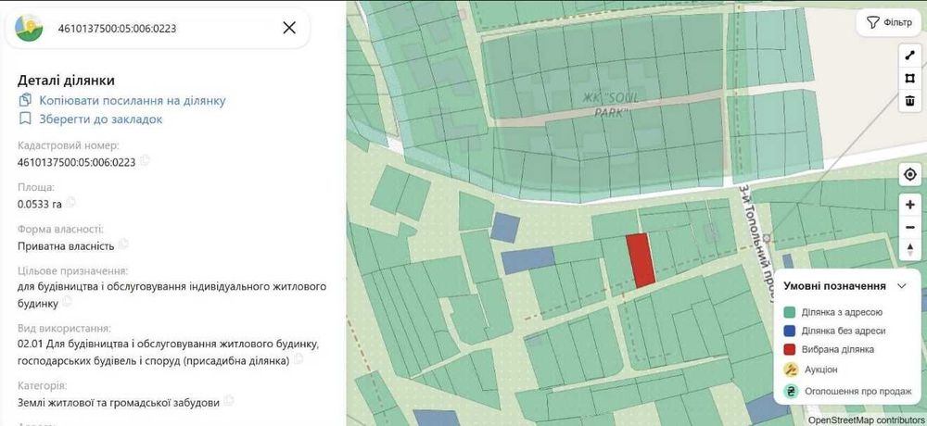Image resolution: width=927 pixels, height=426 pixels.
Task: Click 'Землі житлової та громадської забудови' text
Action: pyautogui.click(x=119, y=402)
